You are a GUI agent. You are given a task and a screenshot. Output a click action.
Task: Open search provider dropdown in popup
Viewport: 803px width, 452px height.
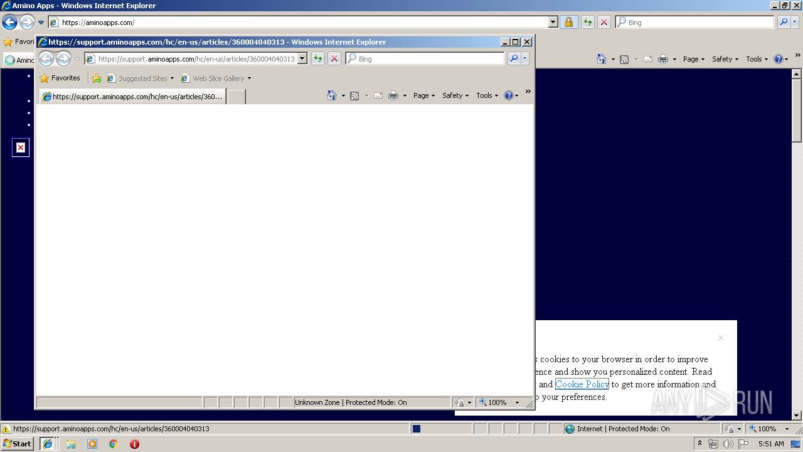pyautogui.click(x=525, y=58)
